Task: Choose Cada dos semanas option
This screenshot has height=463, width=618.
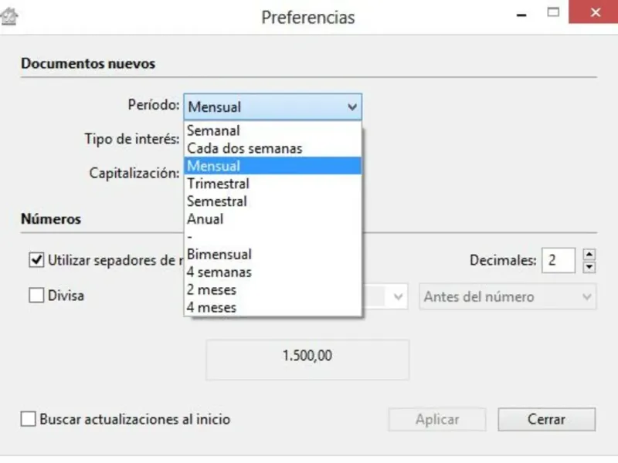Action: point(245,148)
